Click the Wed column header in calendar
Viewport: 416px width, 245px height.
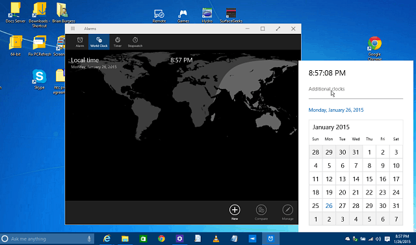click(x=356, y=139)
